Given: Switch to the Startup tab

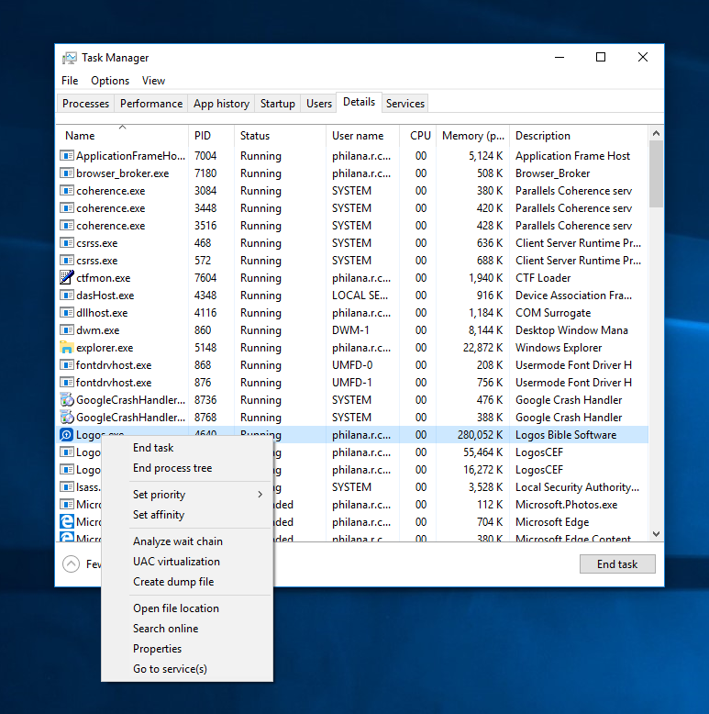Looking at the screenshot, I should (278, 104).
